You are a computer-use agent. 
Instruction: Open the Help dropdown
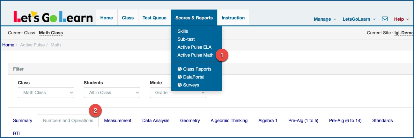pos(402,19)
